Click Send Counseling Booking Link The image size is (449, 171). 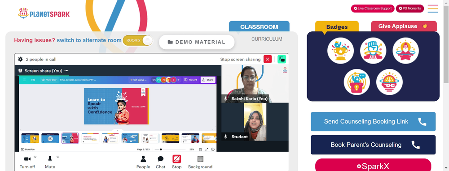[373, 122]
